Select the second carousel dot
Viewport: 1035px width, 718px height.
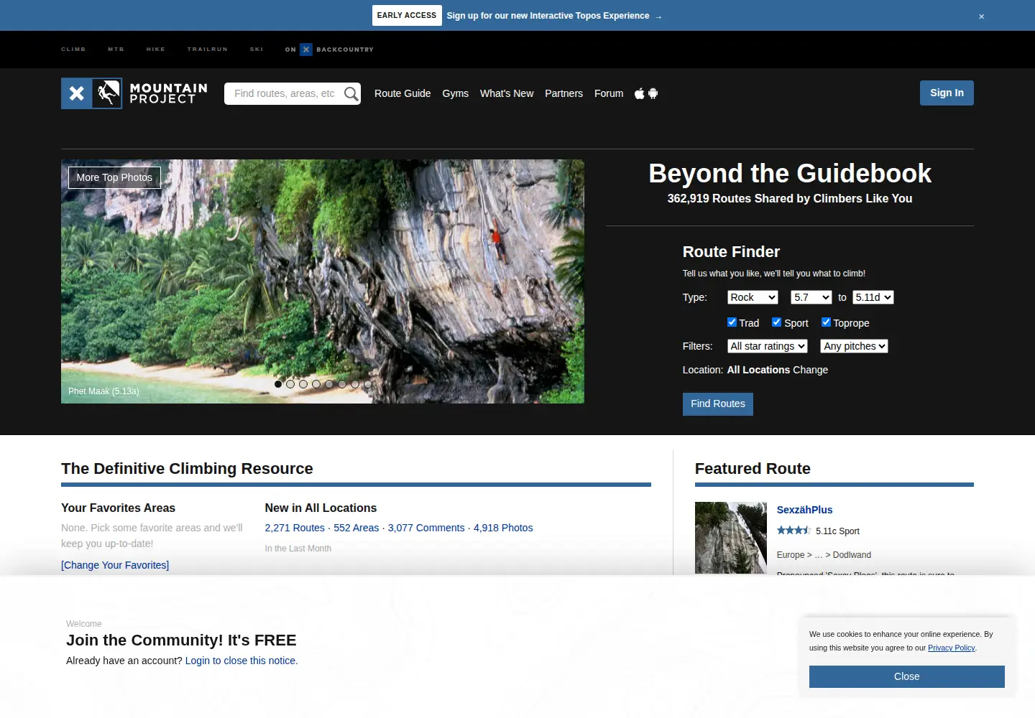coord(290,384)
